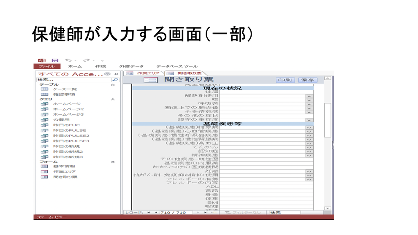Select the 聞き取り票 form in navigation pane

(x=65, y=177)
